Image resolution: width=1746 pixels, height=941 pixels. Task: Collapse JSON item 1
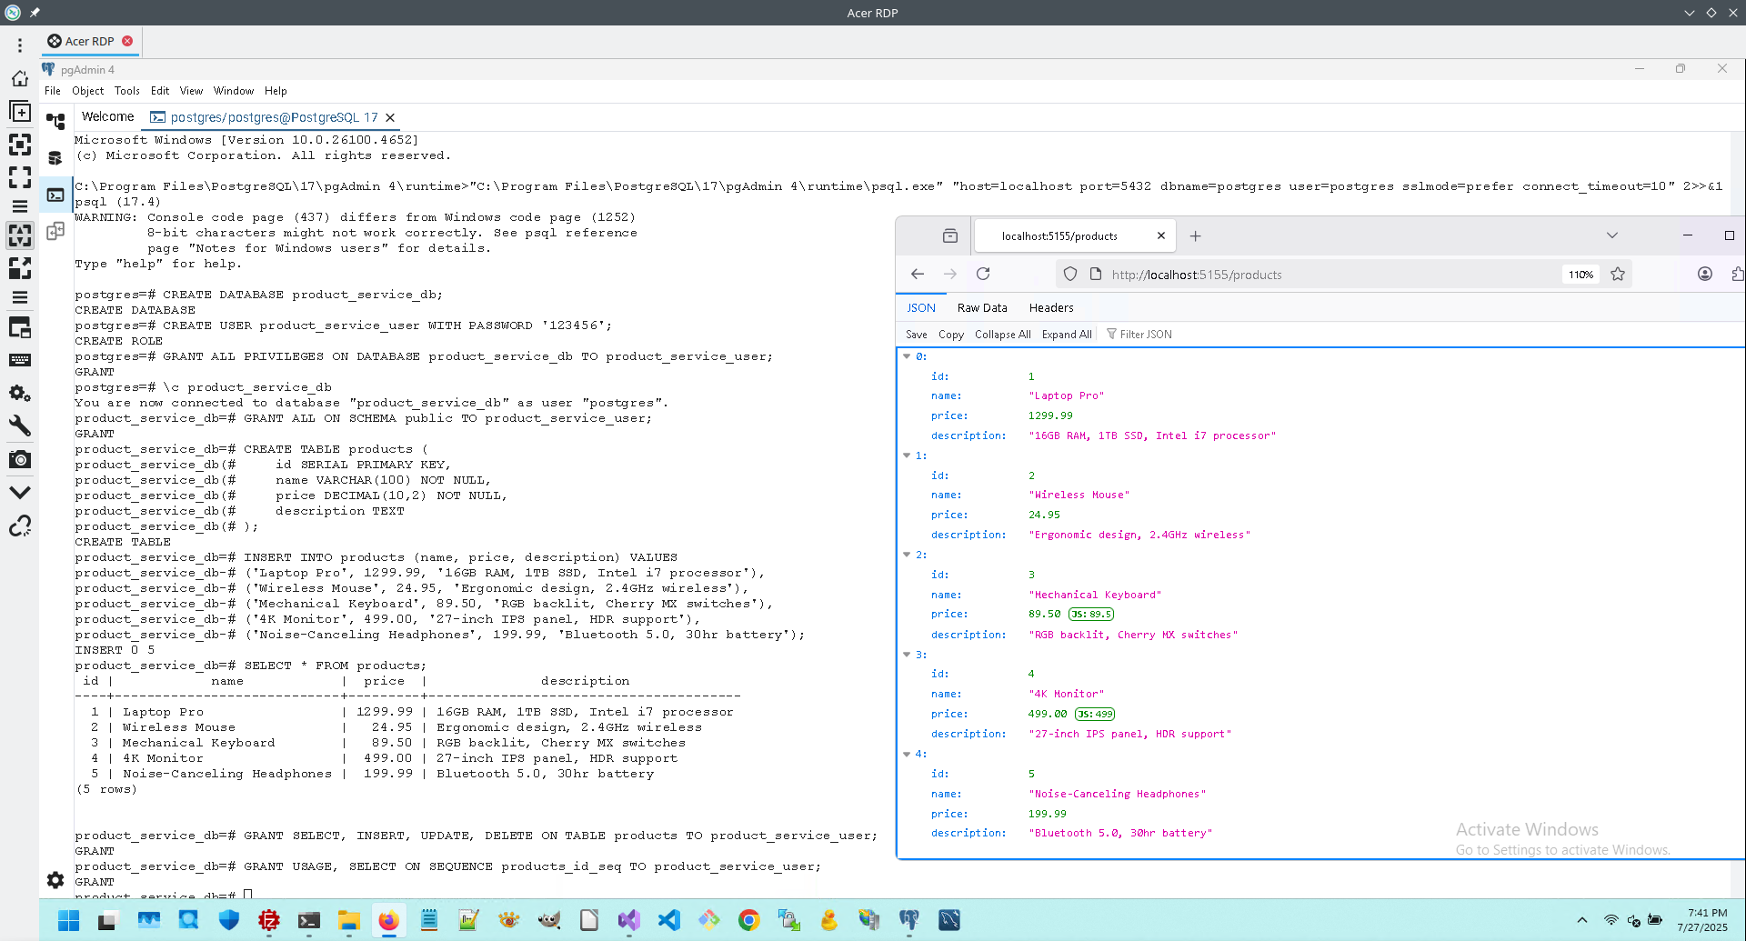point(907,455)
